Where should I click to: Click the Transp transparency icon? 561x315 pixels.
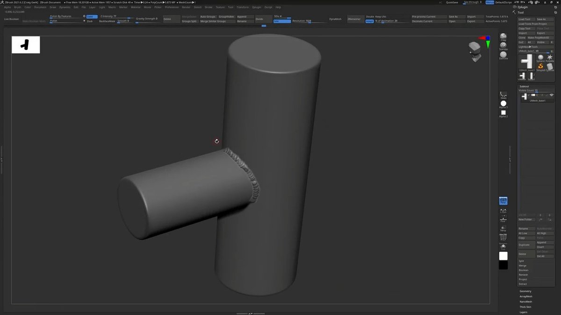503,229
